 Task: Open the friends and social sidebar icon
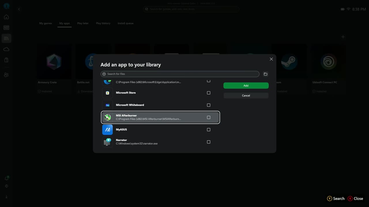pos(6,75)
